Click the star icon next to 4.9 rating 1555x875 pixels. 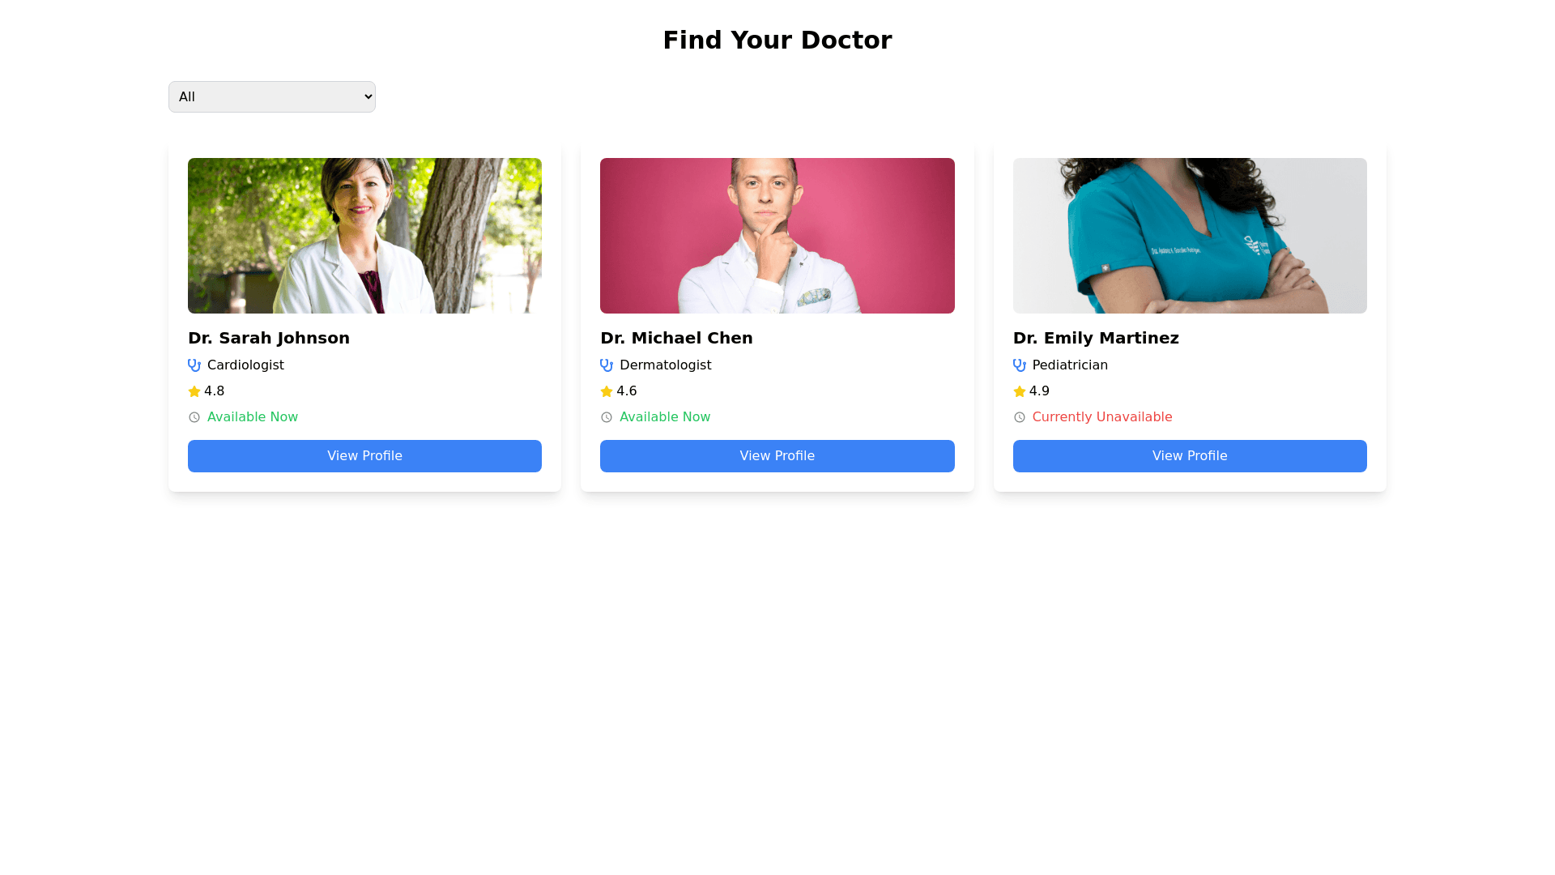click(1020, 391)
